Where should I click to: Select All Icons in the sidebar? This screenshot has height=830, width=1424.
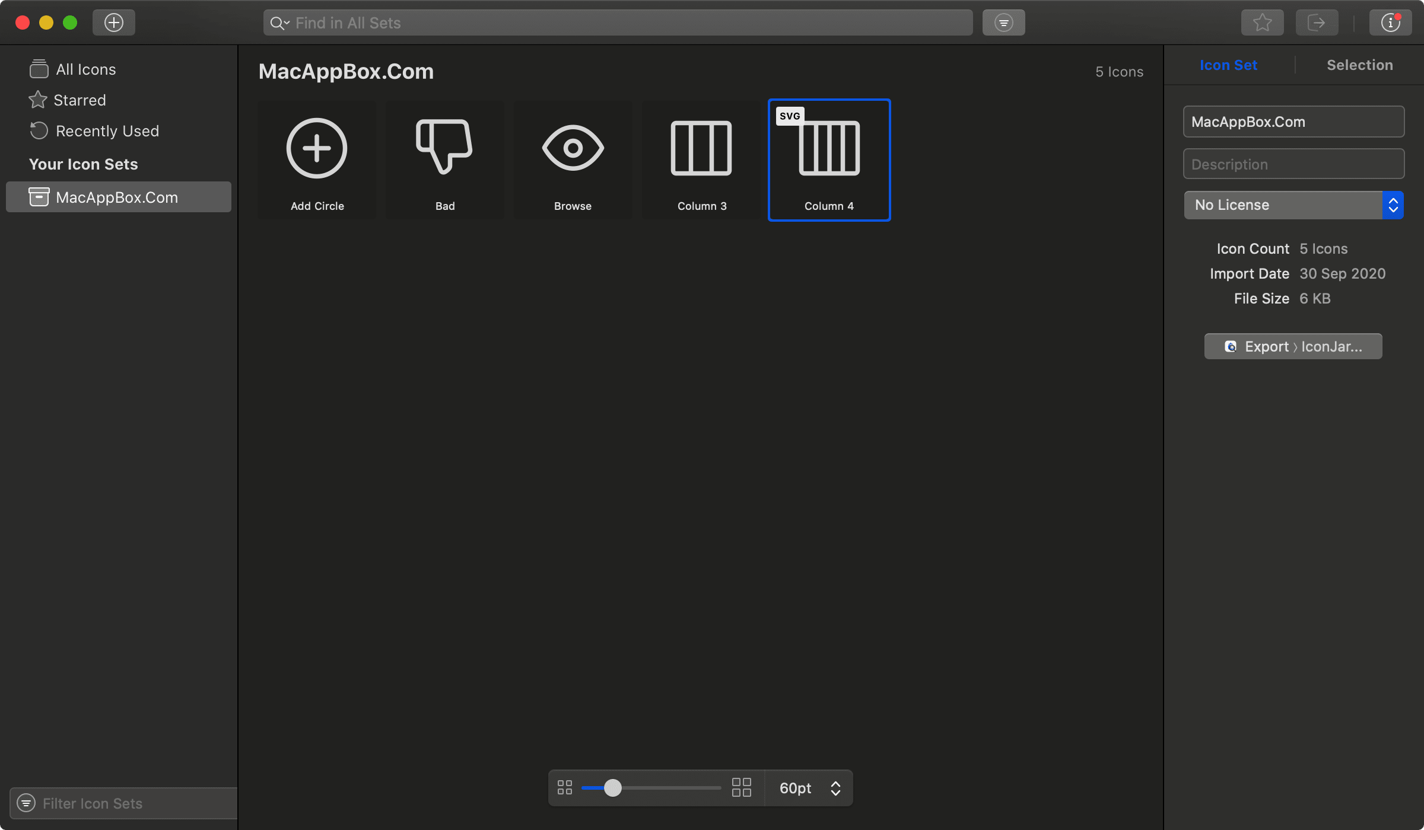coord(119,69)
